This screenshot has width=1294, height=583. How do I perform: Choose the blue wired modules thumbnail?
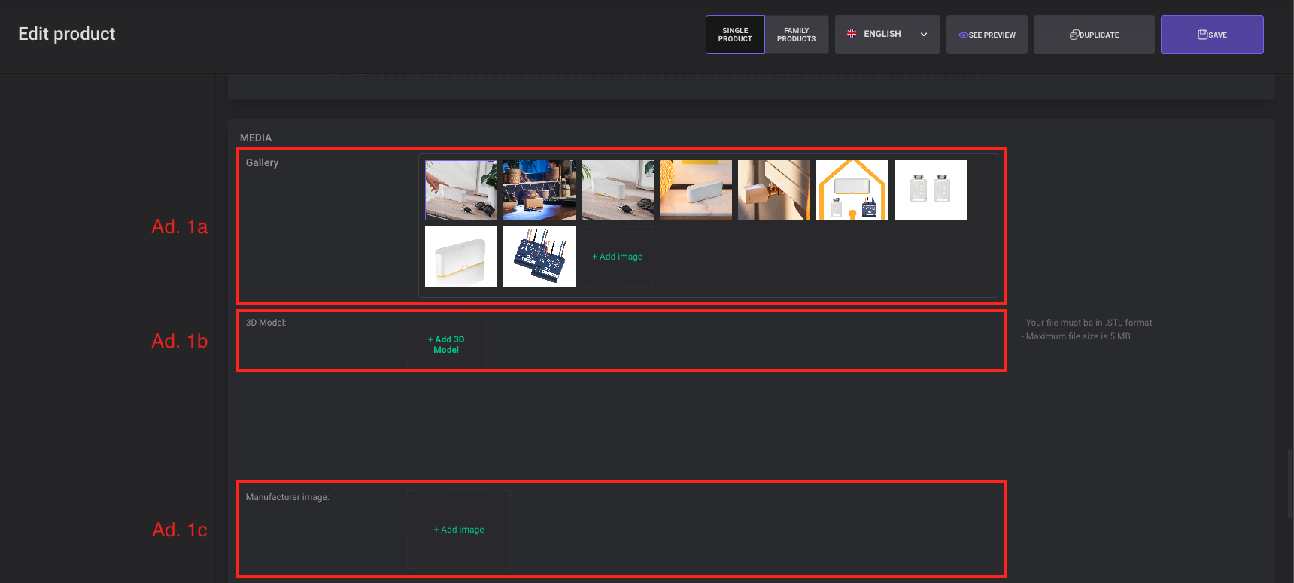pyautogui.click(x=539, y=257)
